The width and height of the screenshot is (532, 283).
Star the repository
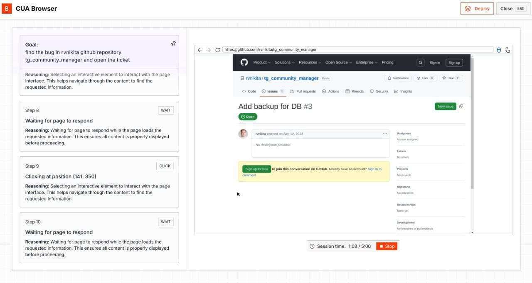click(451, 78)
